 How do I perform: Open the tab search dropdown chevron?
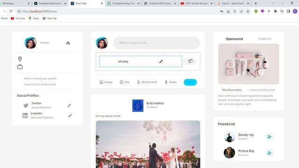(273, 3)
